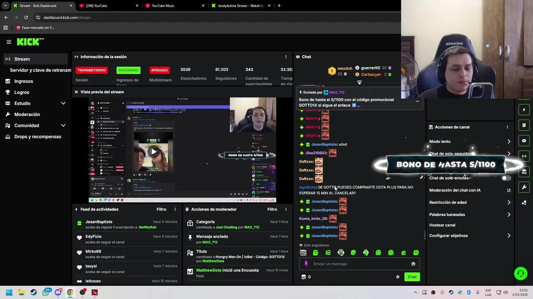
Task: Play the stream preview video
Action: (x=154, y=152)
